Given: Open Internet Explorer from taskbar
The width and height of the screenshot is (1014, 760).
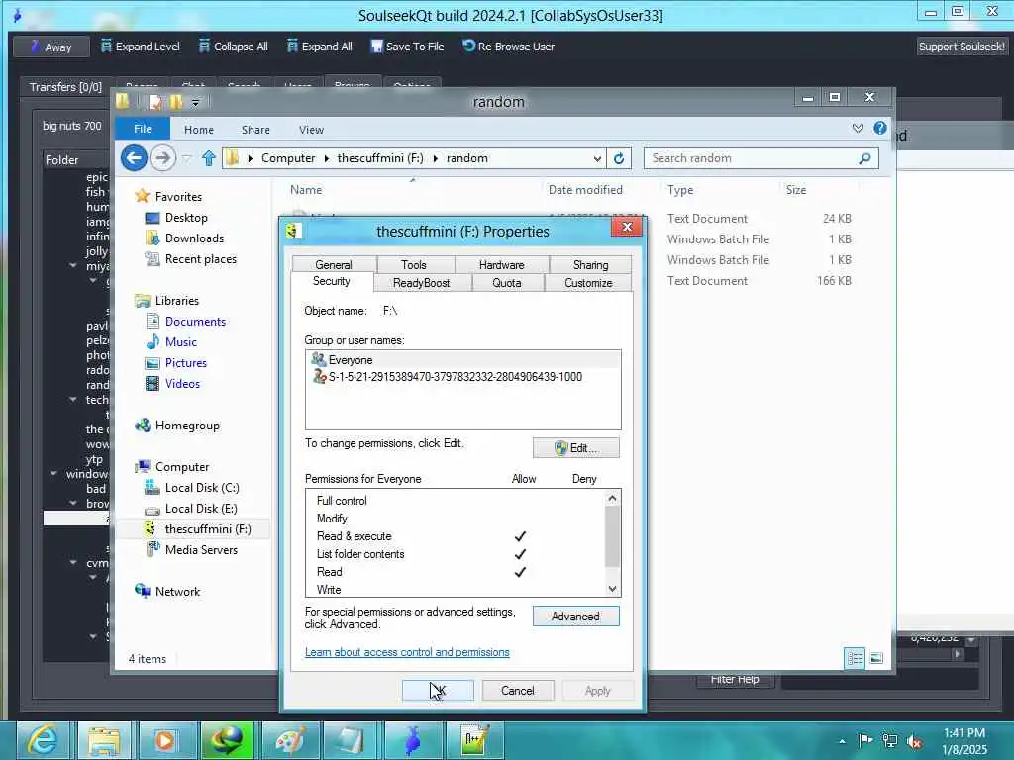Looking at the screenshot, I should [44, 740].
